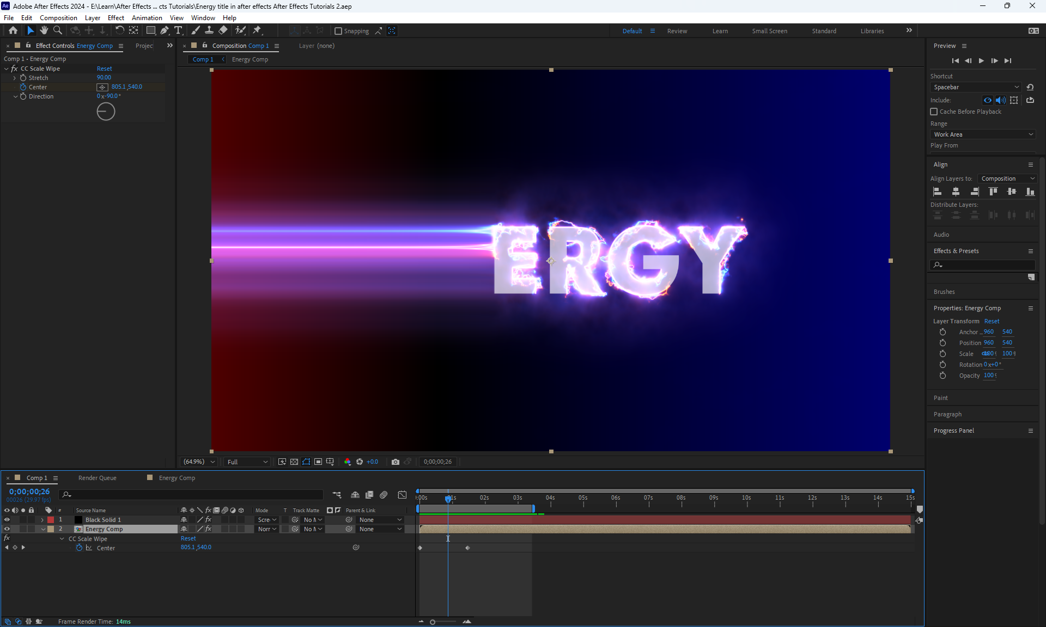Switch to the Render Queue tab

coord(97,478)
